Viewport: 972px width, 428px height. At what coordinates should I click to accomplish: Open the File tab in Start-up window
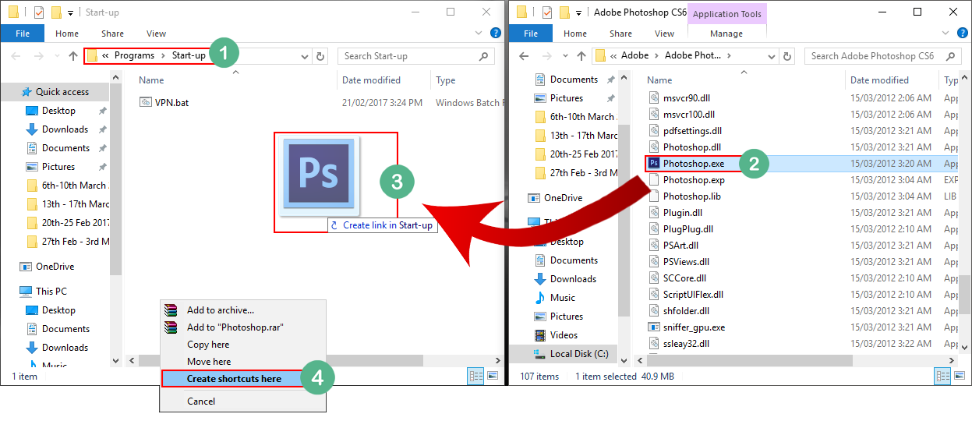click(x=22, y=34)
